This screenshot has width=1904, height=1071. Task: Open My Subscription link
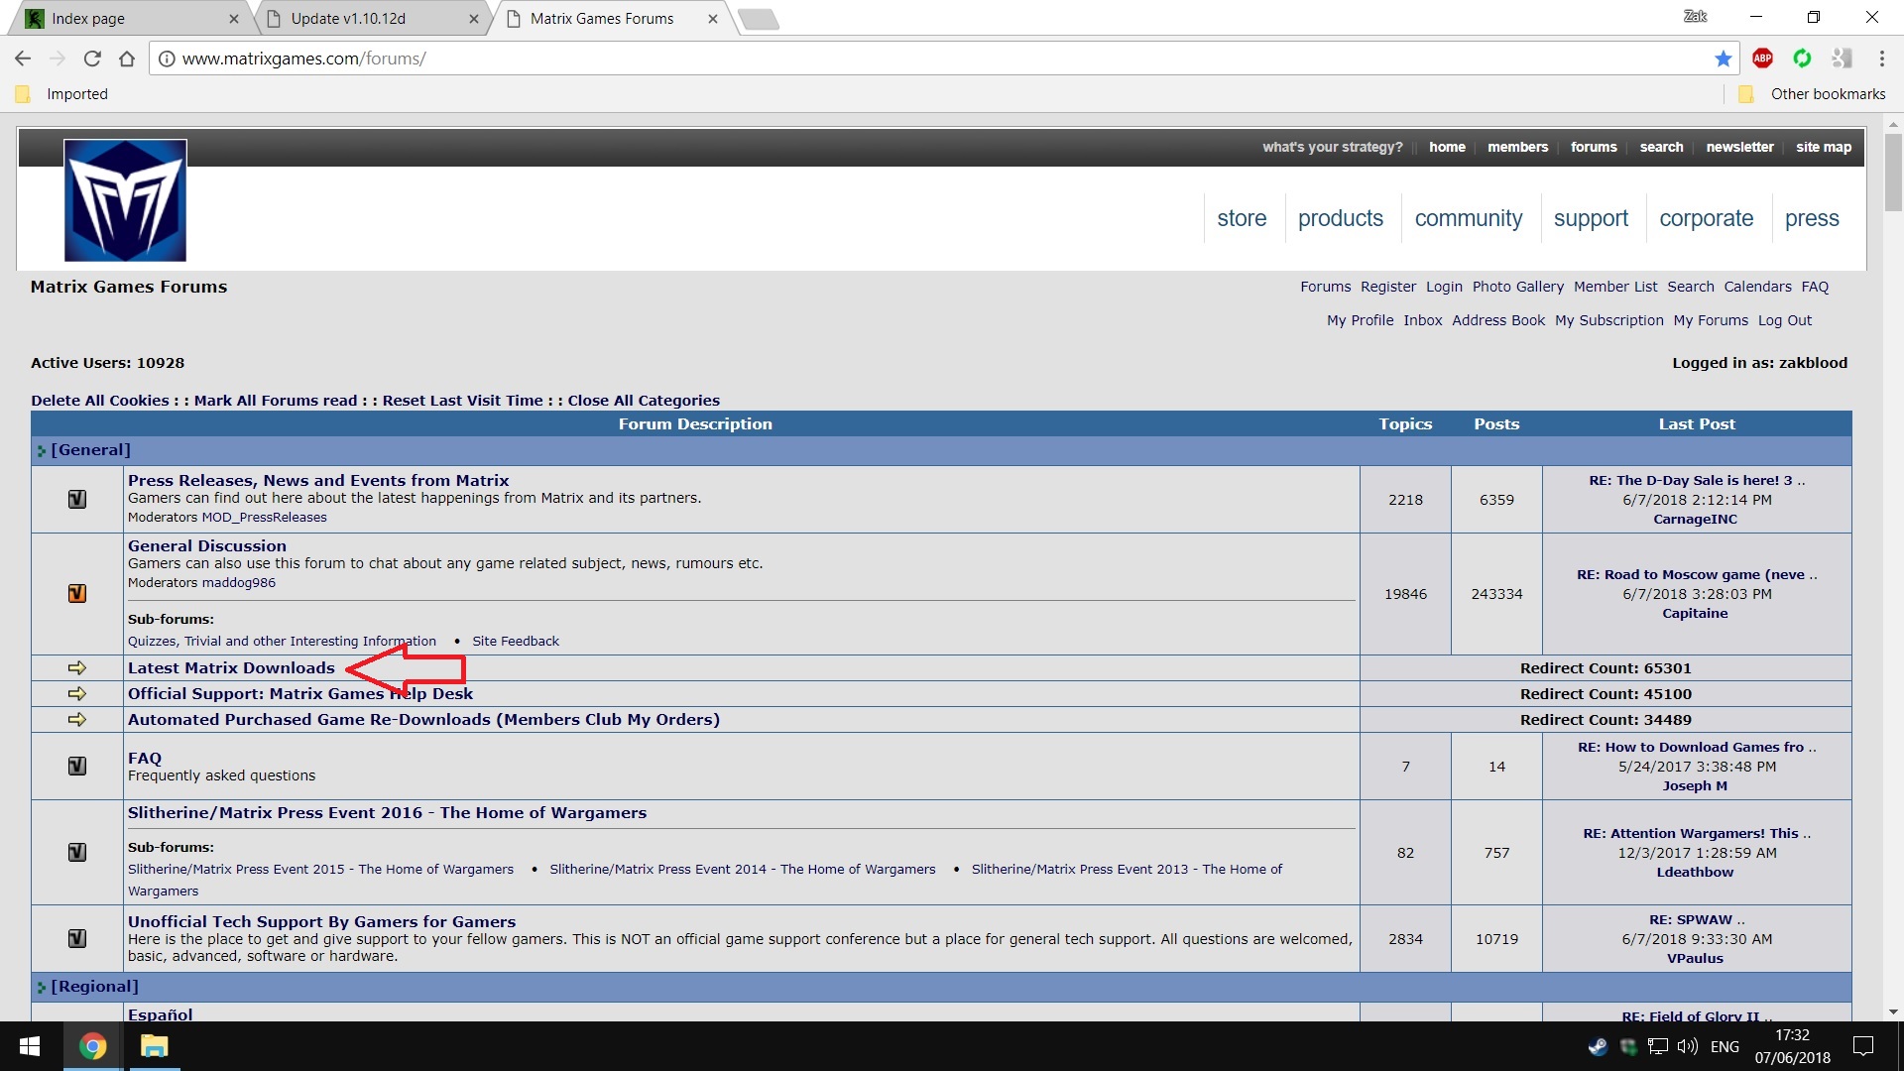click(1608, 320)
